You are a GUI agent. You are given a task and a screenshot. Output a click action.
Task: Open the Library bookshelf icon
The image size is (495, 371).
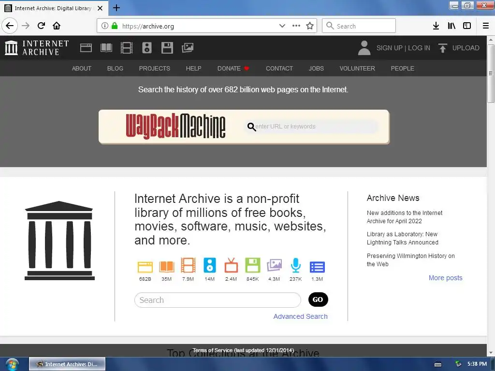[x=451, y=26]
